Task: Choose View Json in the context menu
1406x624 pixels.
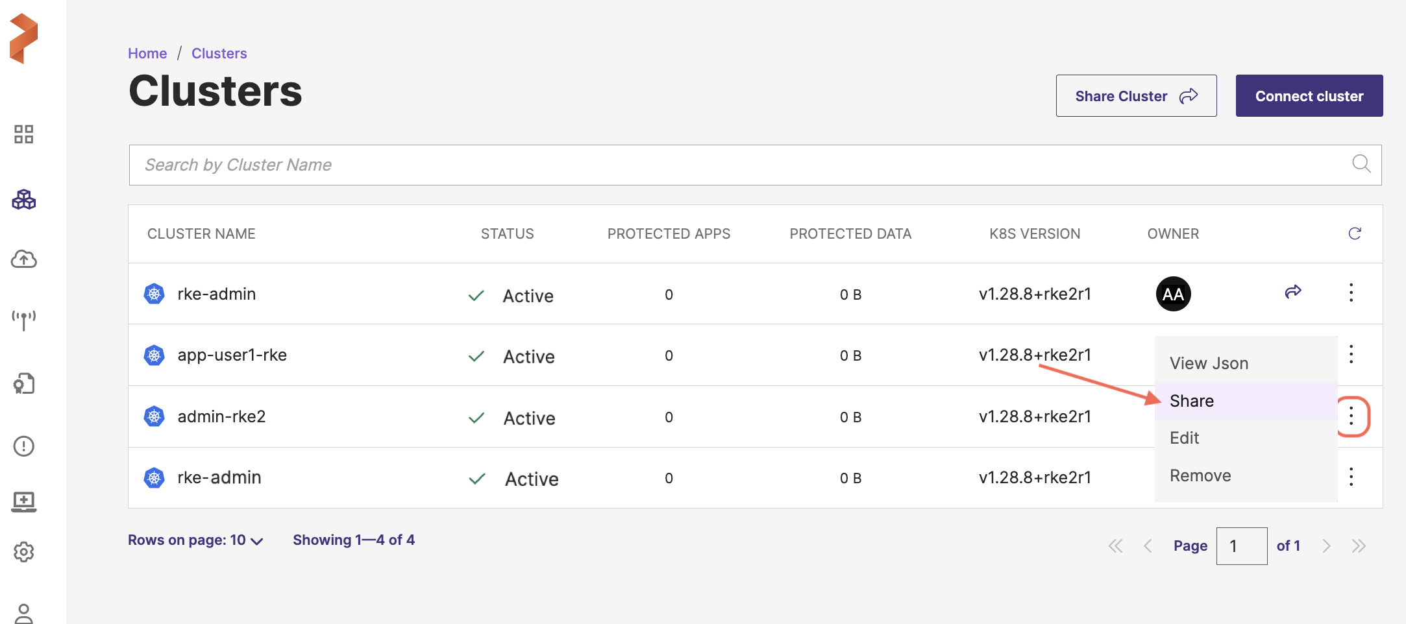Action: (x=1209, y=363)
